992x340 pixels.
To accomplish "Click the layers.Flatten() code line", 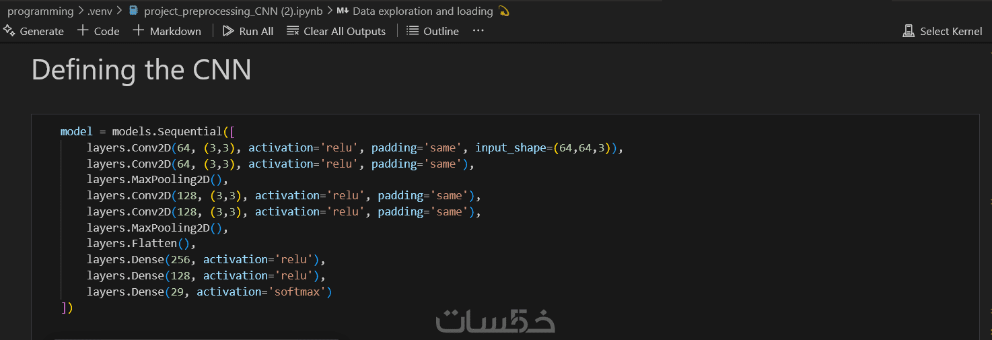I will (141, 243).
